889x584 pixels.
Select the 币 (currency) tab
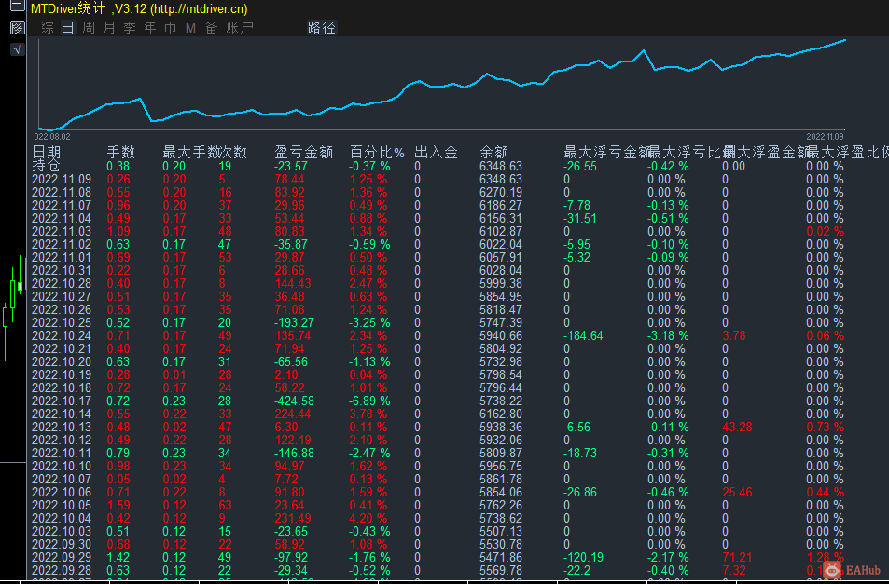point(170,28)
